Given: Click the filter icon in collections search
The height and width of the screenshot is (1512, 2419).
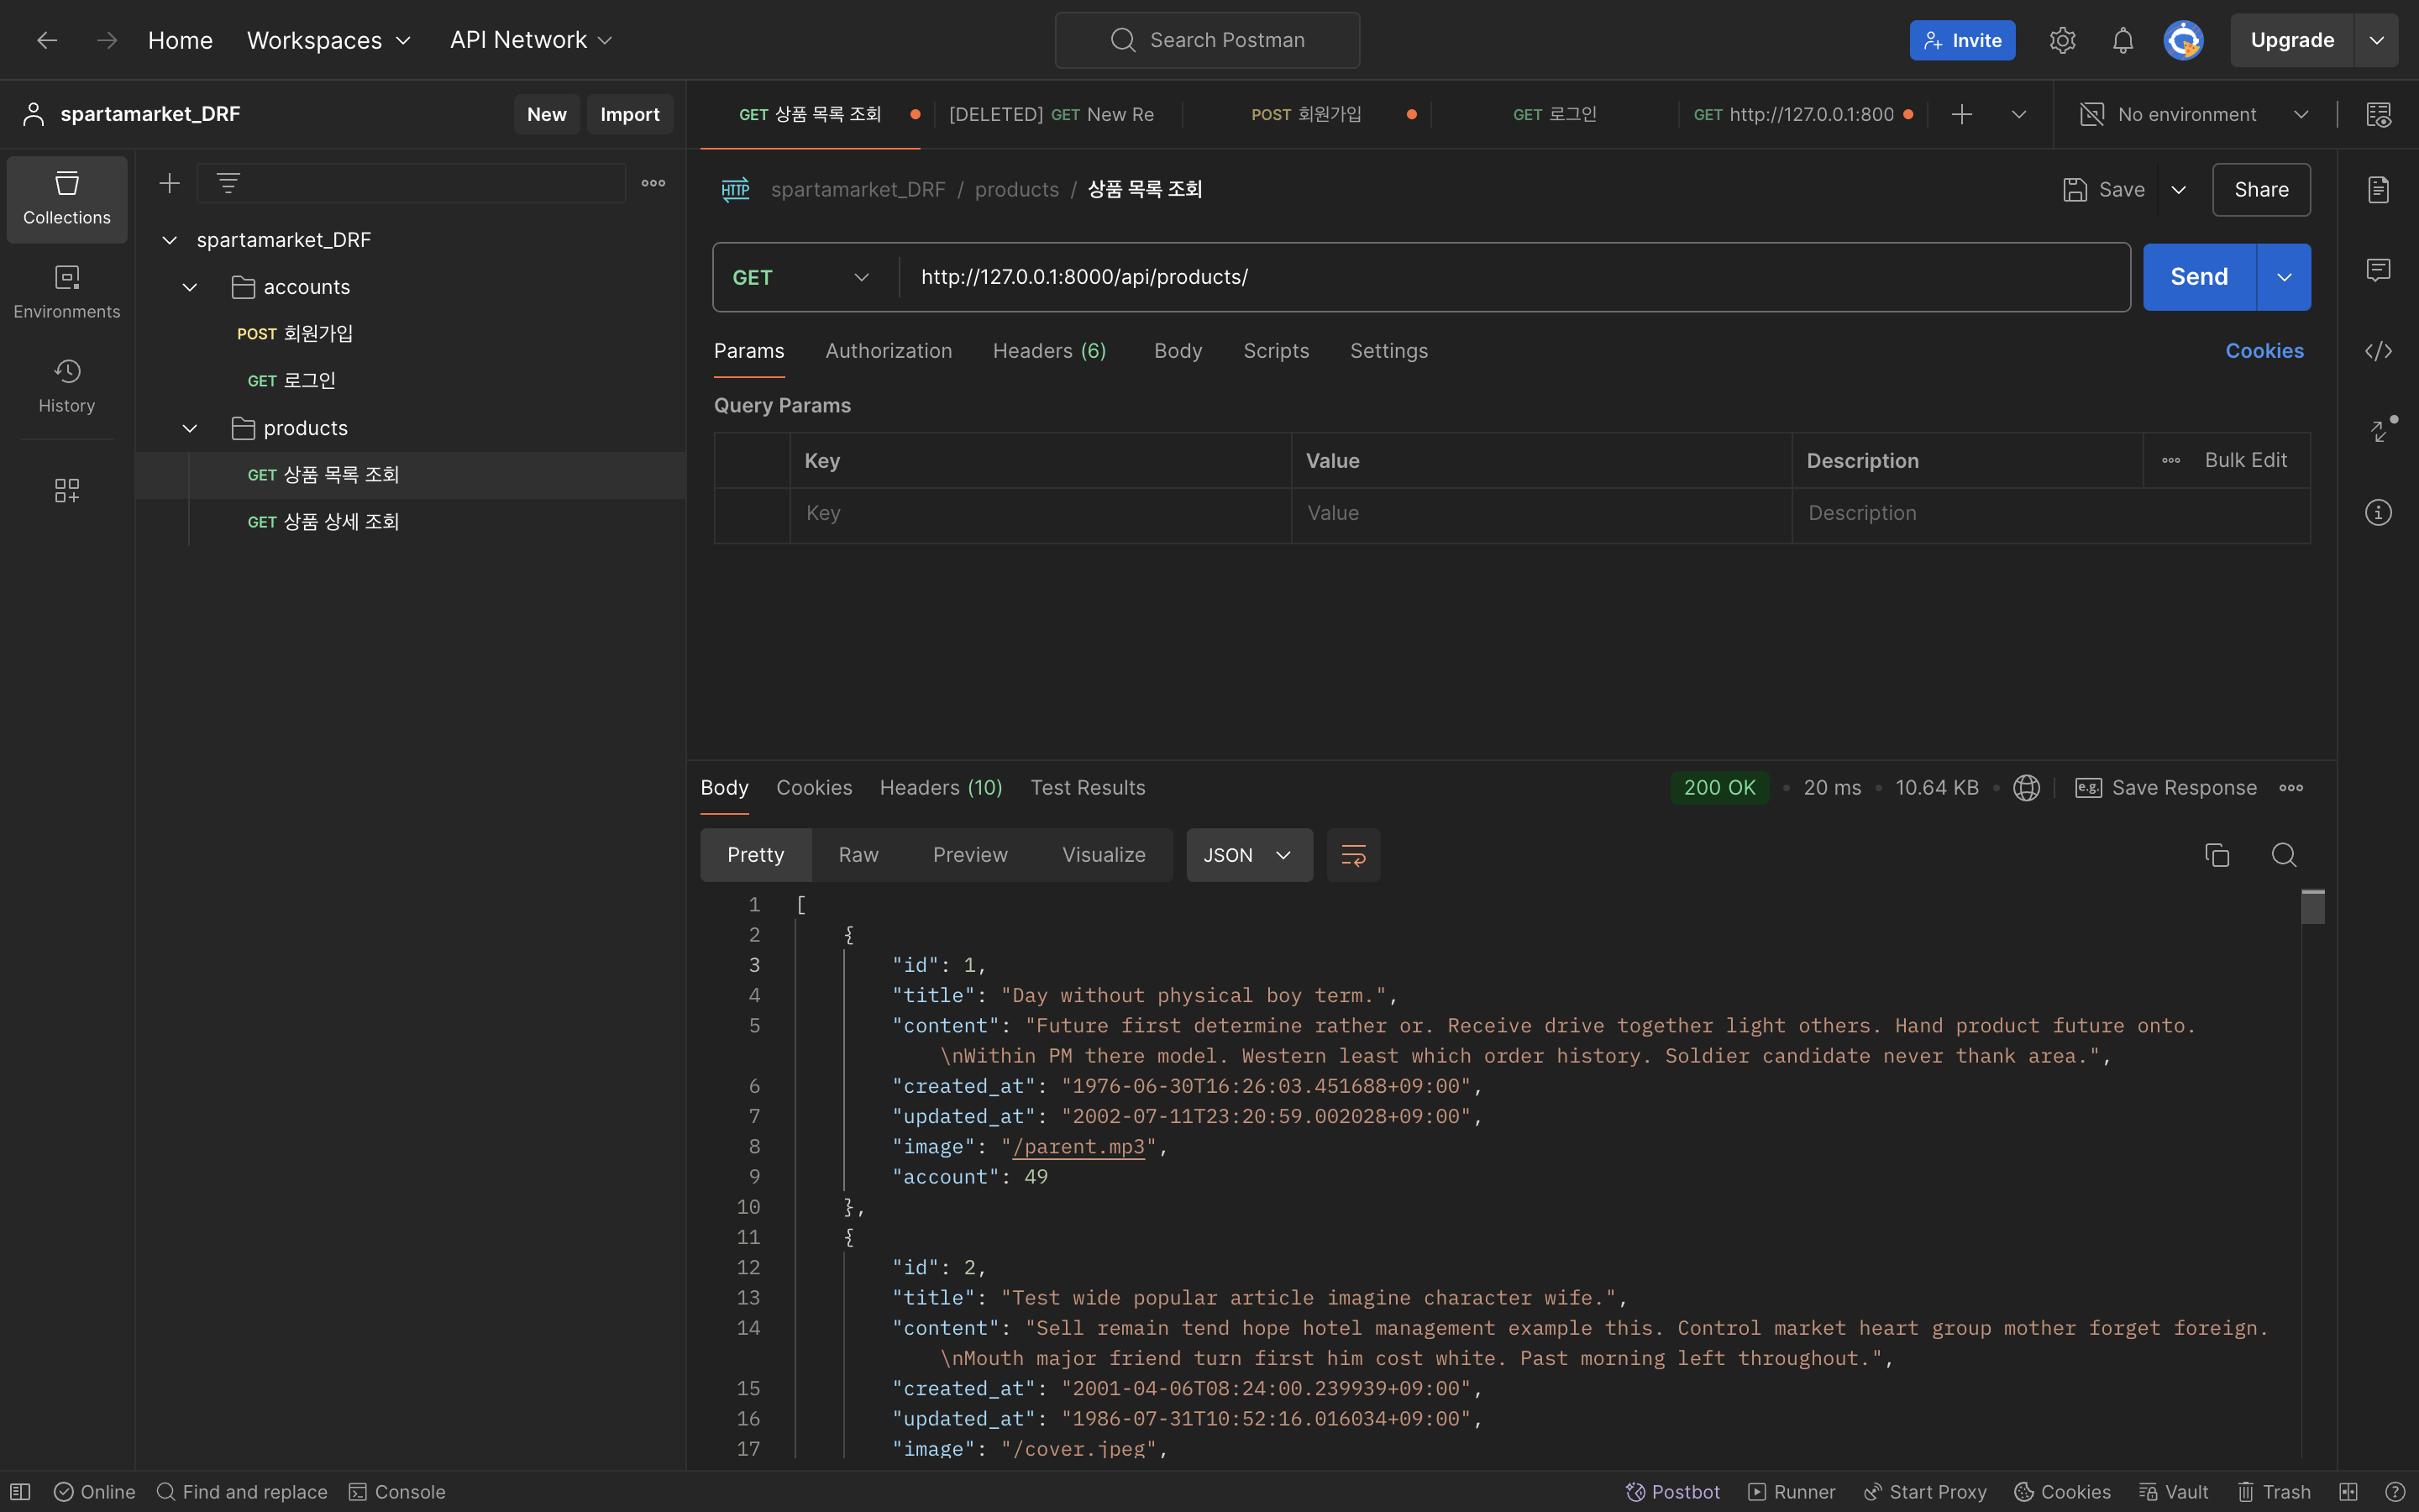Looking at the screenshot, I should pyautogui.click(x=228, y=183).
